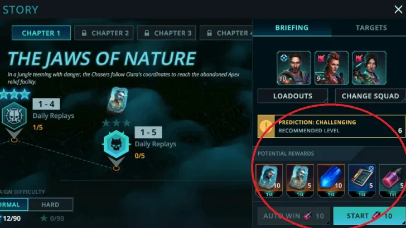Select the 1-4 mission skull hexagon
The image size is (406, 228).
[x=14, y=116]
